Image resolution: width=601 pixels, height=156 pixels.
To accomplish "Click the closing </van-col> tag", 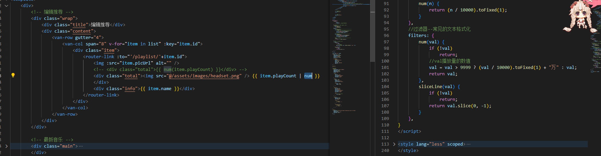I will point(75,108).
